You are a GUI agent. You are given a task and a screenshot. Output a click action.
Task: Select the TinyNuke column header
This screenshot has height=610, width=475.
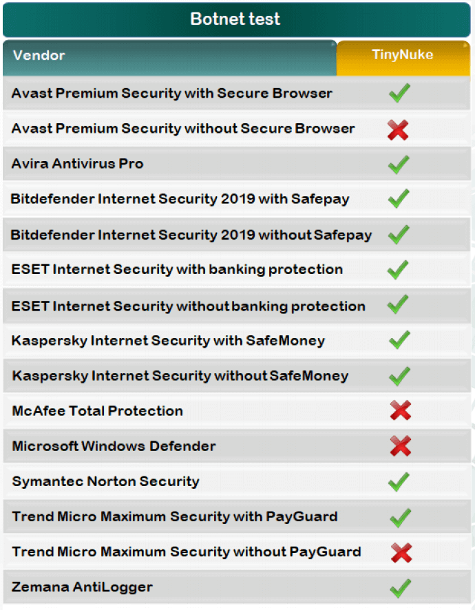tap(403, 55)
